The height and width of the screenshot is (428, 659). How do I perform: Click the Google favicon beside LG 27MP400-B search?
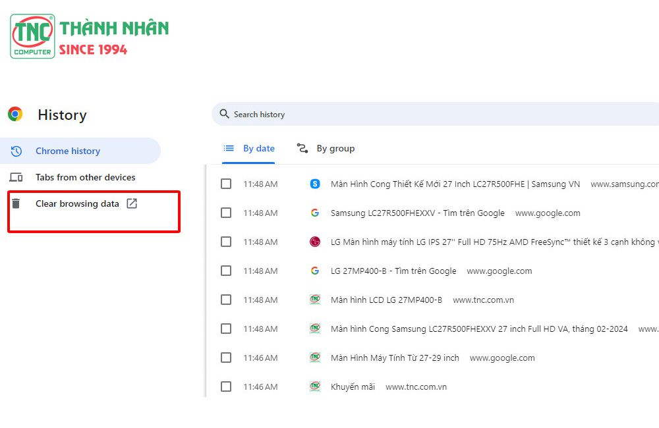[315, 271]
